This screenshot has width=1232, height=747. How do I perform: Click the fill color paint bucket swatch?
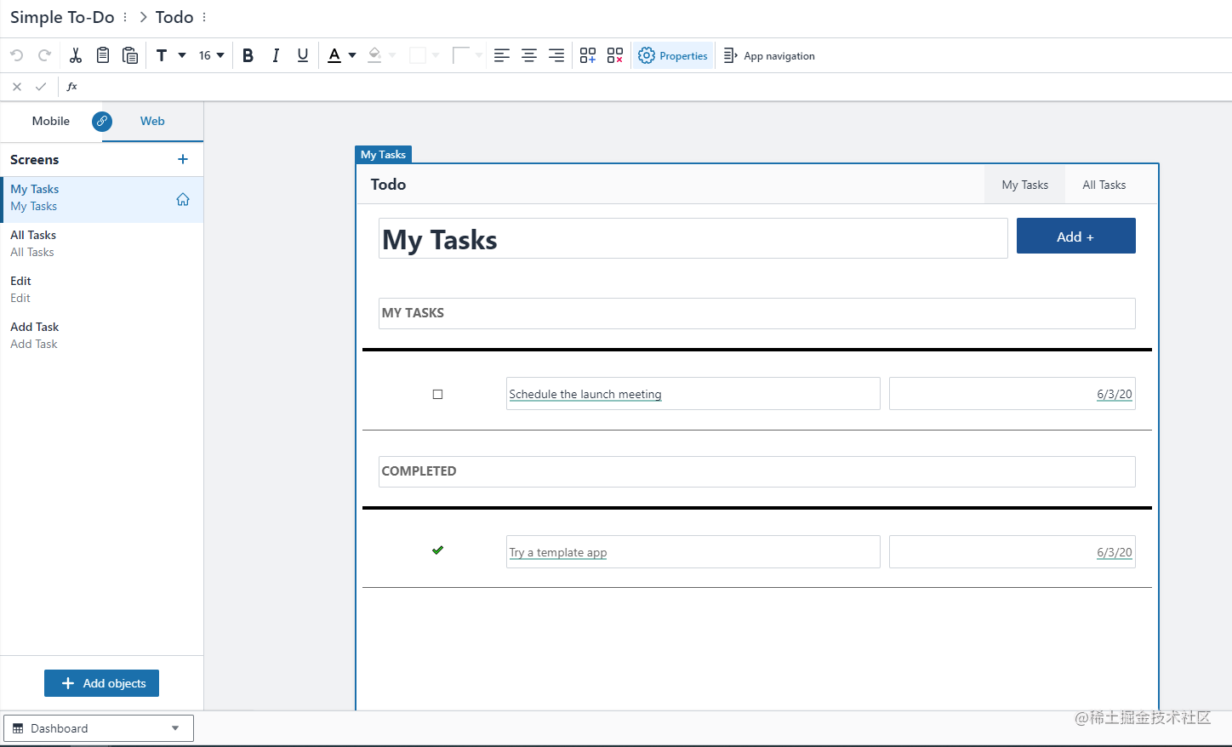pyautogui.click(x=374, y=55)
